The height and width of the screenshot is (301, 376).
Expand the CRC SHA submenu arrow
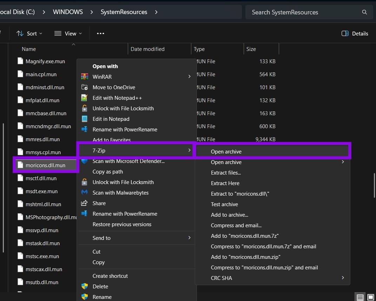point(343,278)
